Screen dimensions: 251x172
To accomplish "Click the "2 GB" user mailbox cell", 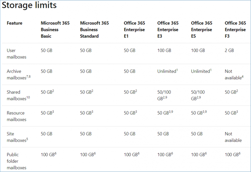I will pyautogui.click(x=229, y=50).
